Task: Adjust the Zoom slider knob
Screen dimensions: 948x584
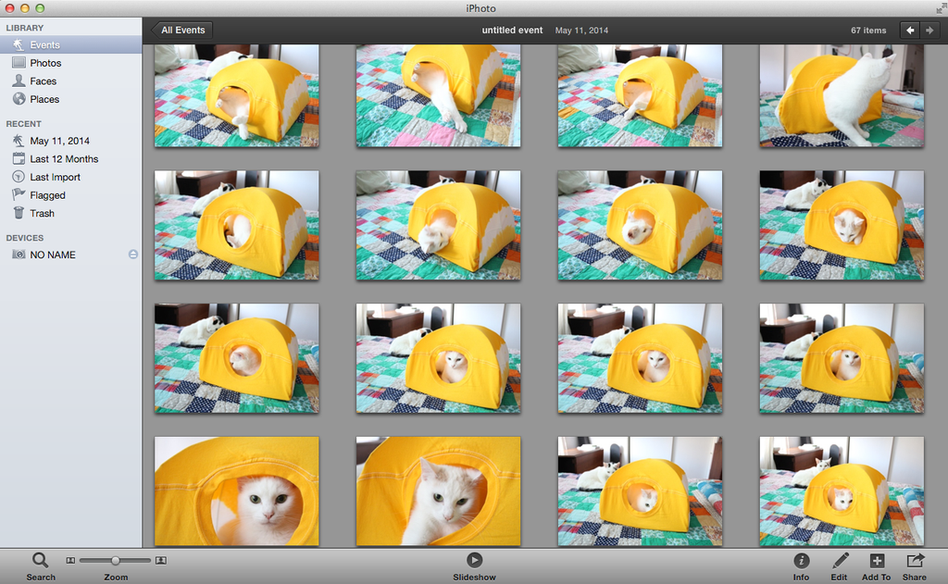Action: point(115,561)
